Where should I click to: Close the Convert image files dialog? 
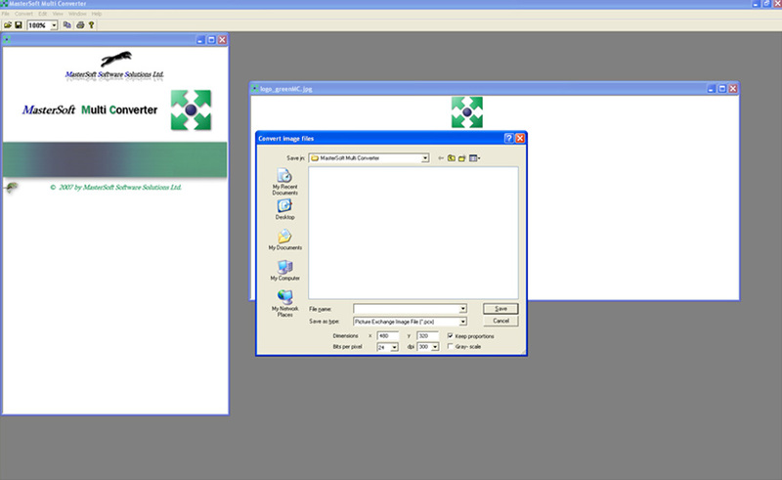(x=520, y=138)
